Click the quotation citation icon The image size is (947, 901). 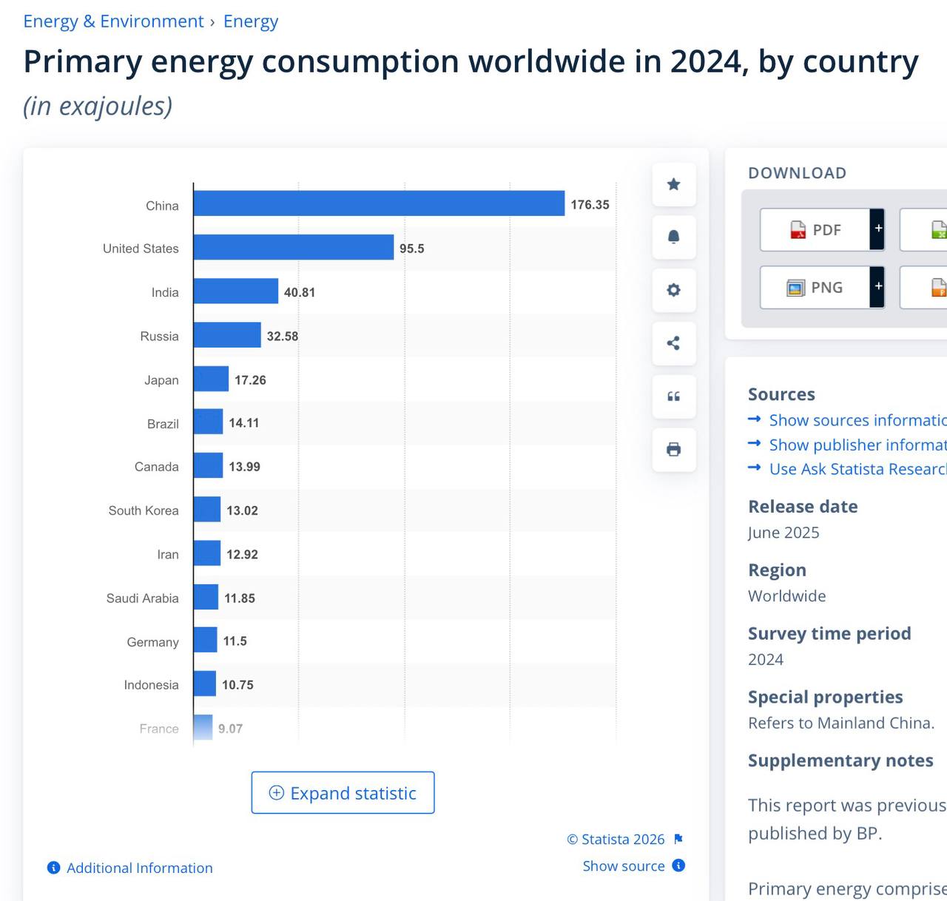(x=673, y=396)
